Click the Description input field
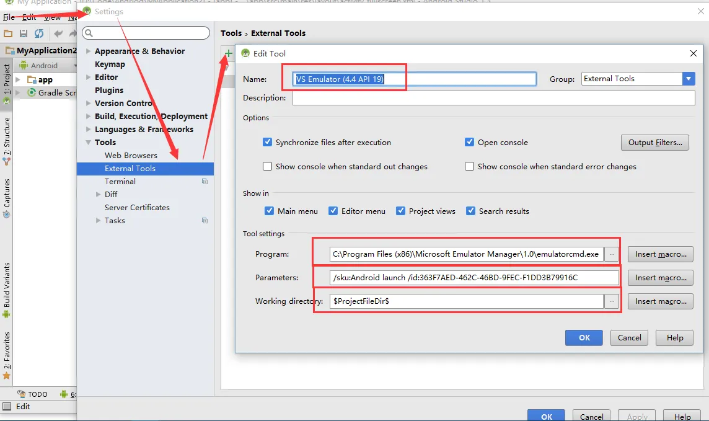 [x=493, y=98]
